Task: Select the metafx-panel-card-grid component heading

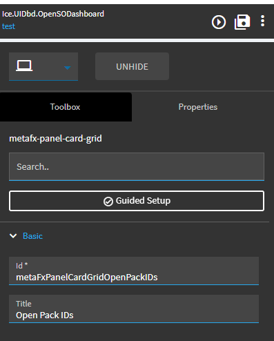Action: [x=55, y=139]
